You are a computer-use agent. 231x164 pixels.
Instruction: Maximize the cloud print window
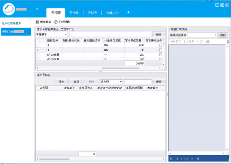pos(222,5)
